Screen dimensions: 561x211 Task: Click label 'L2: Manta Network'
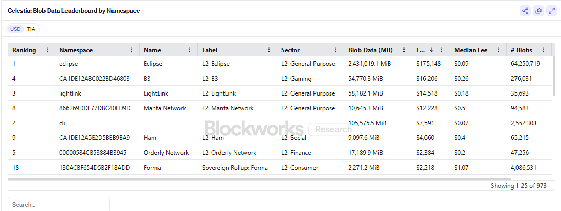228,108
